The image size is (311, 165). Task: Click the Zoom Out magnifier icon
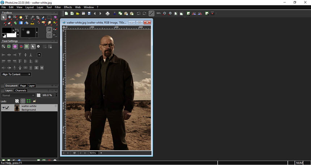(x=170, y=13)
